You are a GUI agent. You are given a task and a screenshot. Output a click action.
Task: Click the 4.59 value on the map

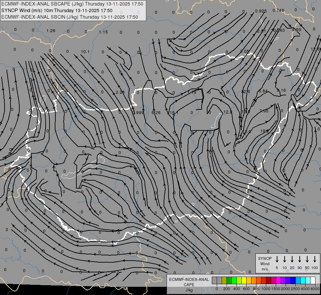[x=296, y=30]
